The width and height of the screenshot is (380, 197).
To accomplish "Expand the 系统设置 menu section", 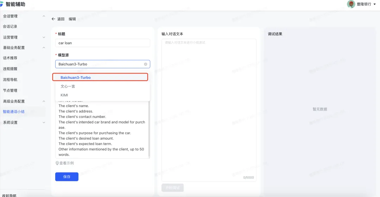I will click(x=44, y=122).
